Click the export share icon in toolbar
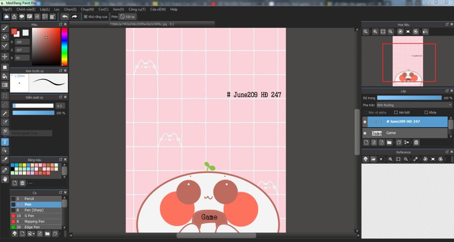The image size is (454, 242). 14,16
